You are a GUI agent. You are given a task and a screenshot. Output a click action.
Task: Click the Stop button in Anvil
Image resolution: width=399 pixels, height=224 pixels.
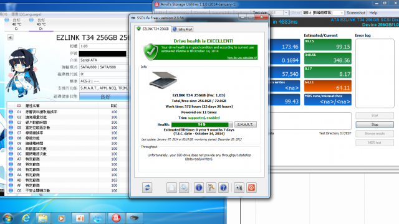pos(375,124)
